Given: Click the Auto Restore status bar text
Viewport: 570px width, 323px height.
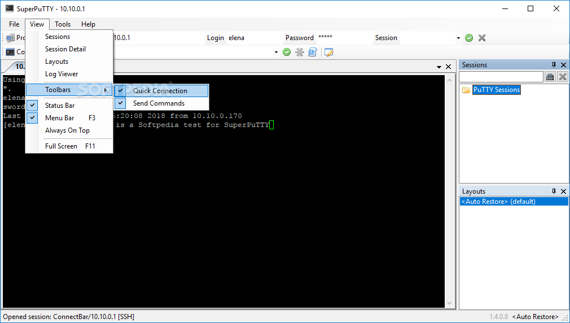Looking at the screenshot, I should [535, 317].
